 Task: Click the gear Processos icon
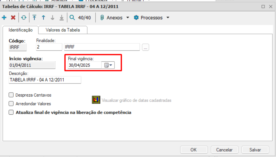[136, 18]
